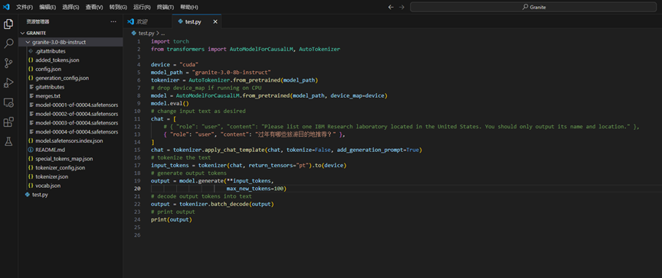
Task: Open the Remote Explorer icon
Action: pyautogui.click(x=8, y=102)
